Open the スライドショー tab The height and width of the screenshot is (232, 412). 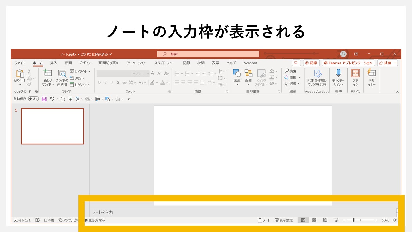[164, 63]
